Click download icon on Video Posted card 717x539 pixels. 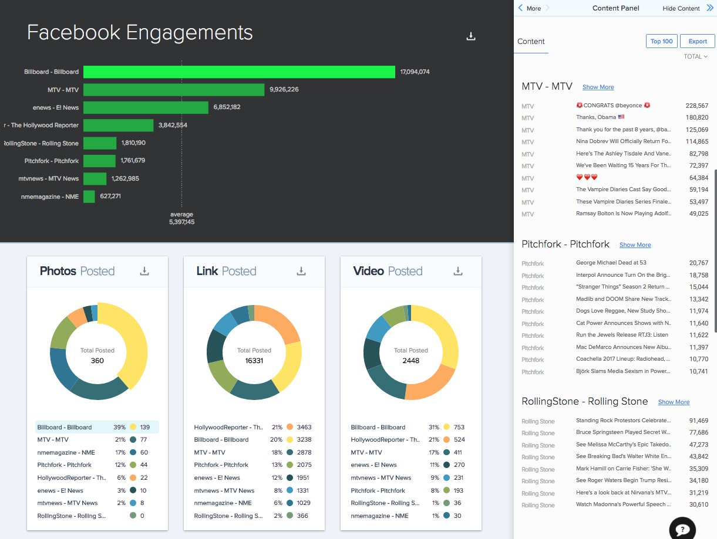(458, 271)
